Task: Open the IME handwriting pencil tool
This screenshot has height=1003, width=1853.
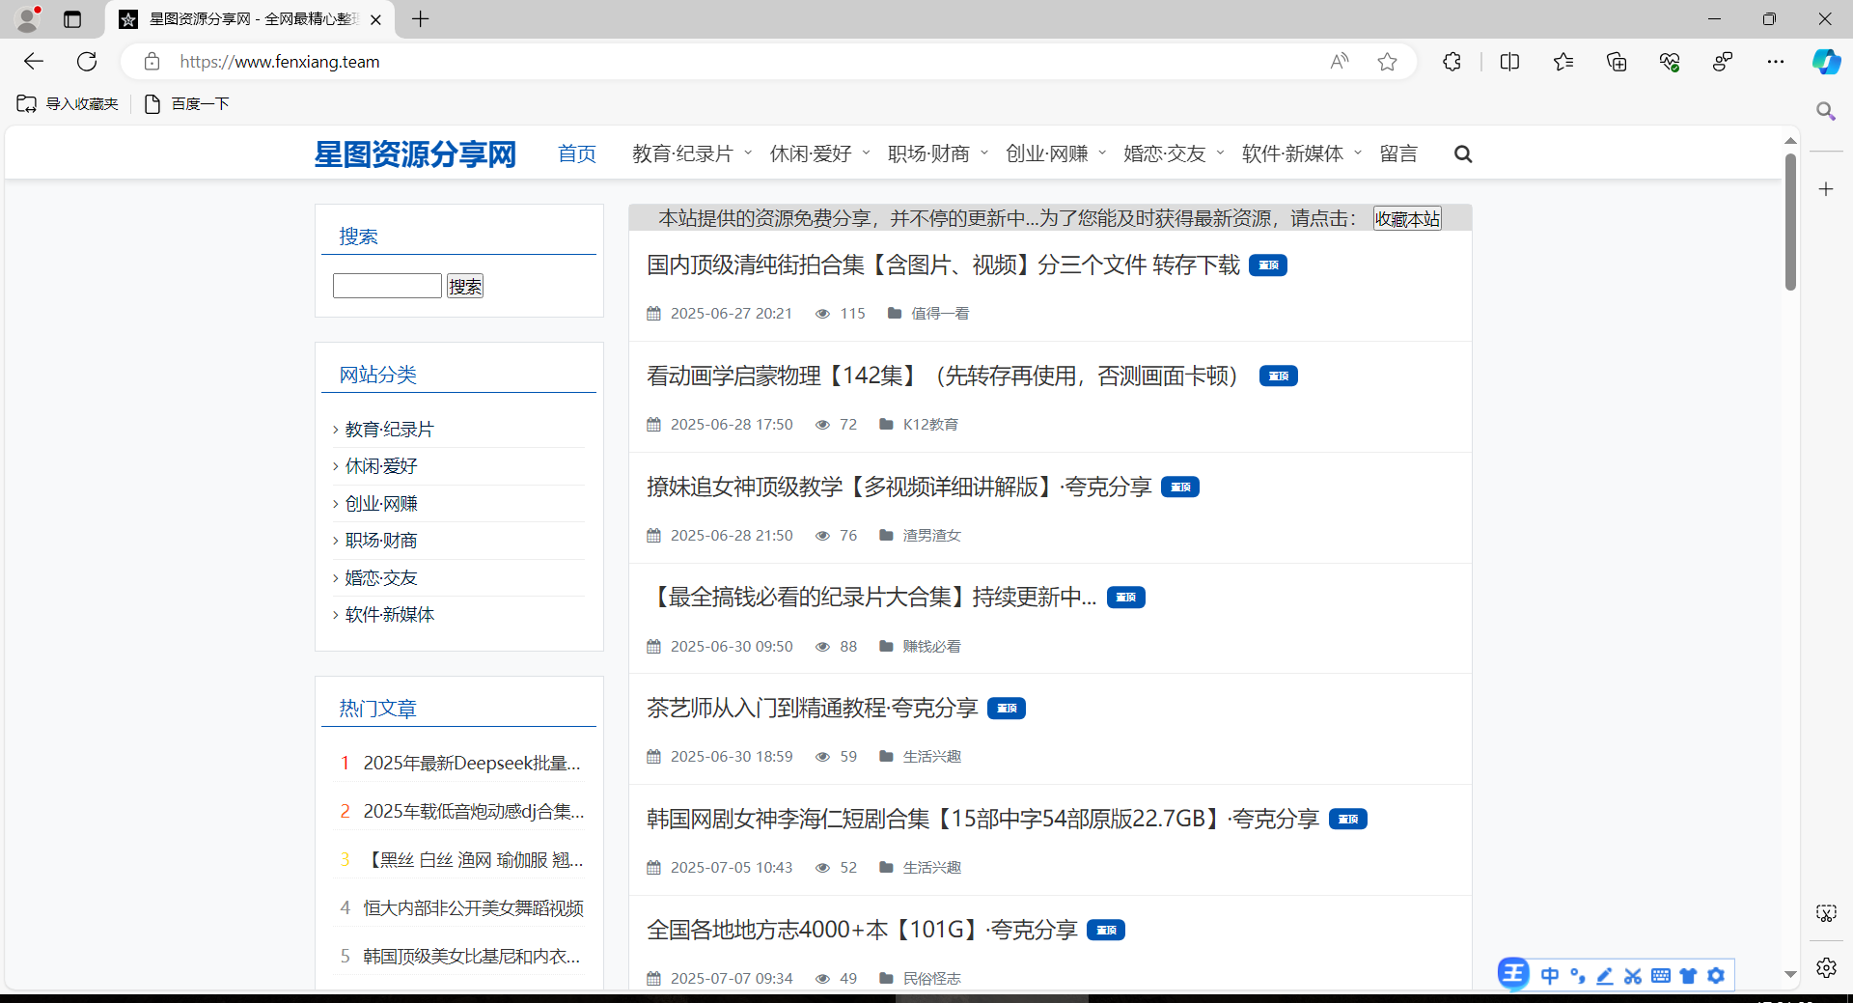Action: click(x=1605, y=976)
